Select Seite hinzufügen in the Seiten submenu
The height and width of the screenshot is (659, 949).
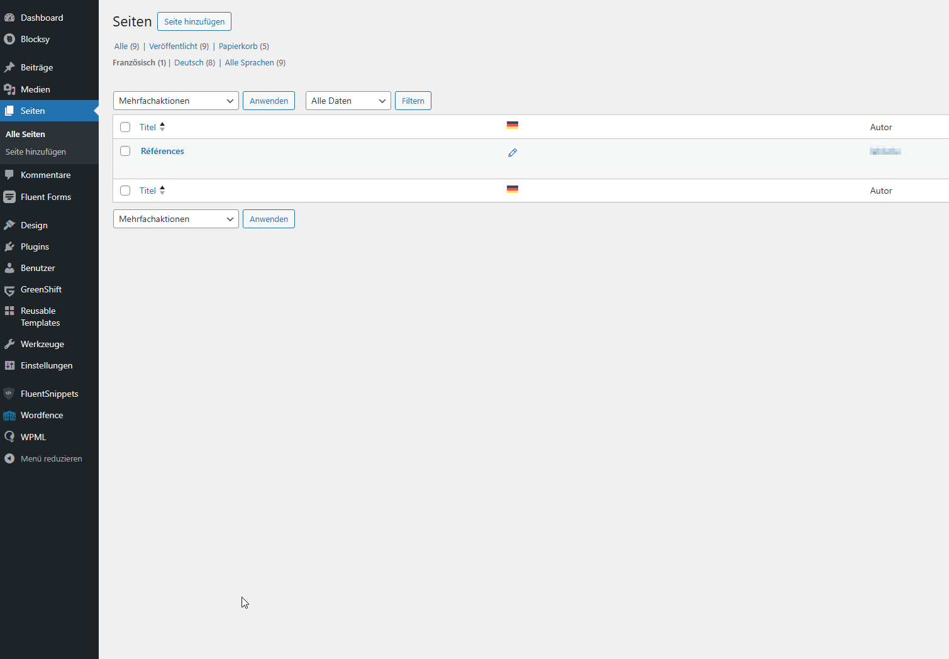[x=36, y=152]
